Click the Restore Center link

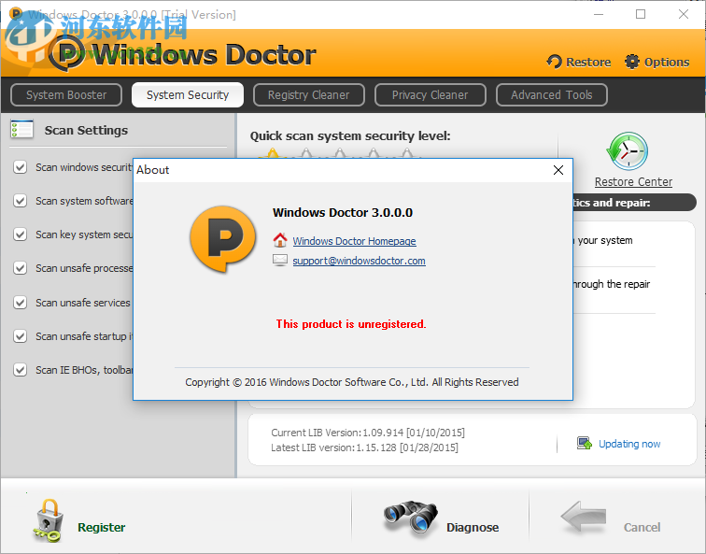point(633,181)
